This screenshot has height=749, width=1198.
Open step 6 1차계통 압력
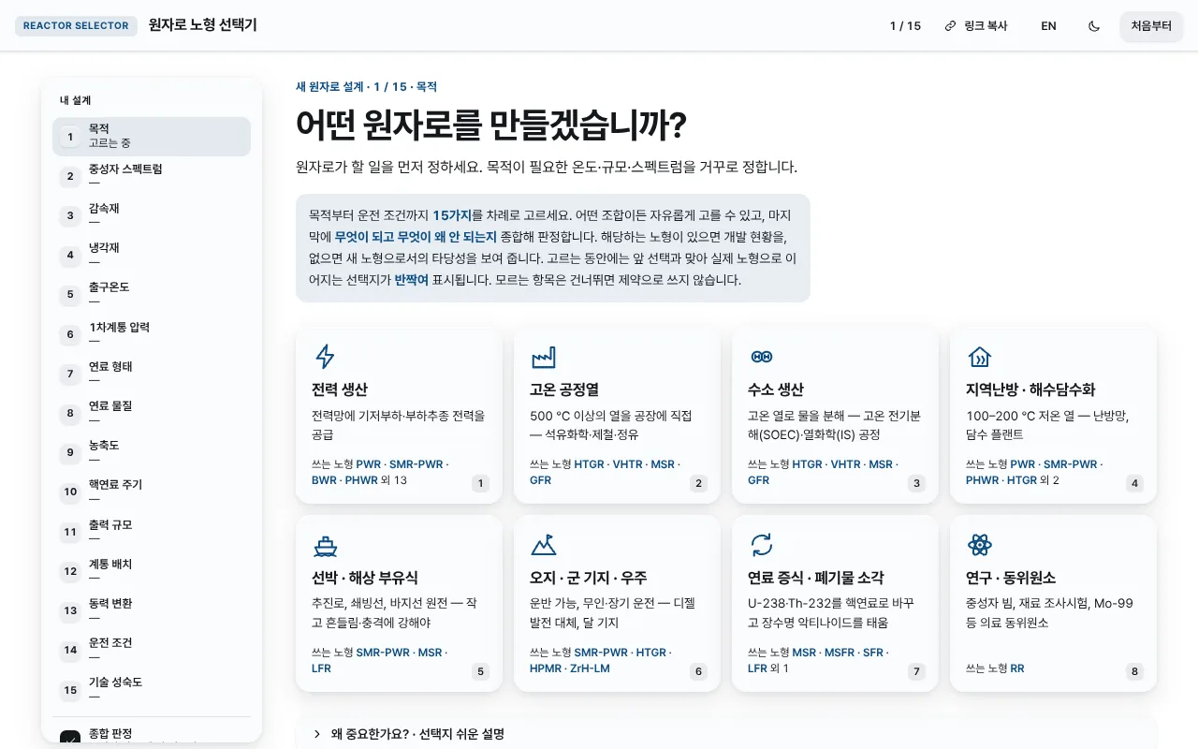click(152, 334)
